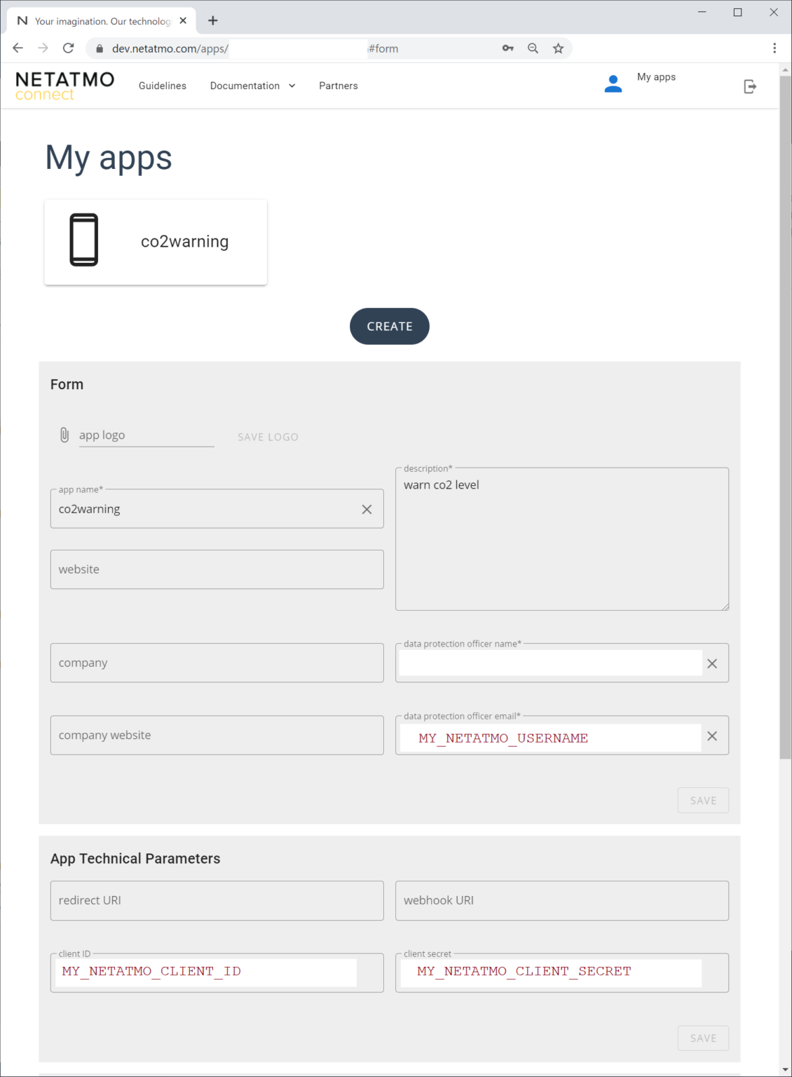
Task: Clear the app name field
Action: (x=367, y=510)
